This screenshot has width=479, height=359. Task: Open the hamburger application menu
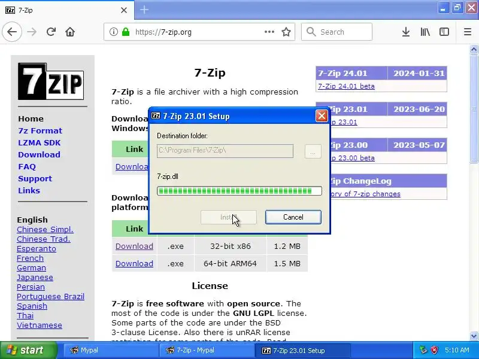coord(468,32)
